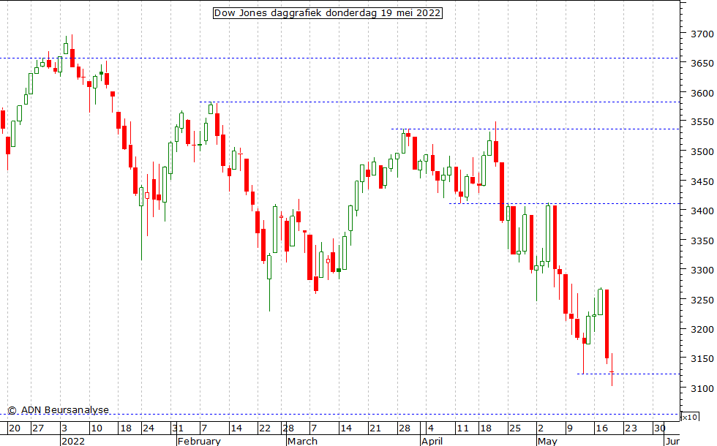Viewport: 717px width, 446px height.
Task: Select the 3250 price axis label
Action: point(702,300)
